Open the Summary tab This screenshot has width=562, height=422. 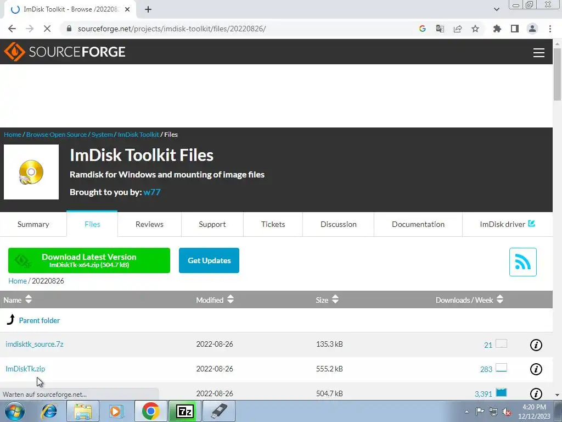(x=33, y=224)
